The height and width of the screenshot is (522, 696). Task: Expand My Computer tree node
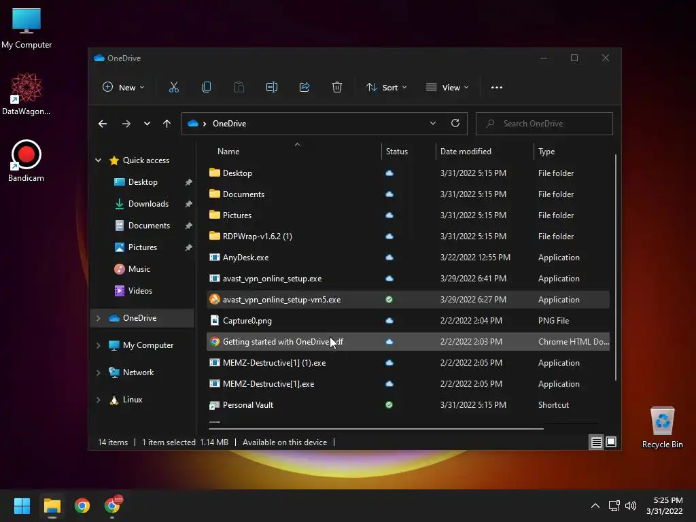(98, 345)
